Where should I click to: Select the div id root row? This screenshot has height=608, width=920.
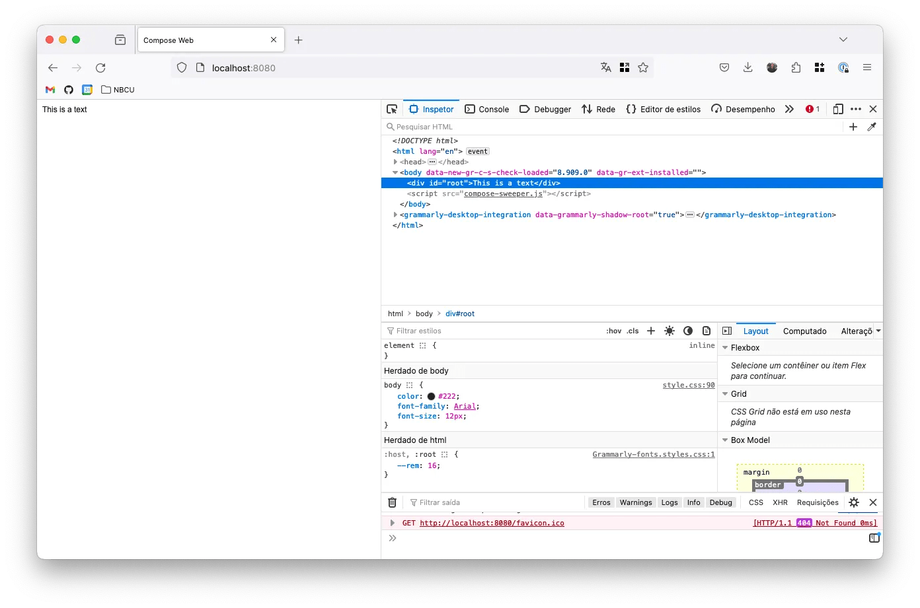632,183
